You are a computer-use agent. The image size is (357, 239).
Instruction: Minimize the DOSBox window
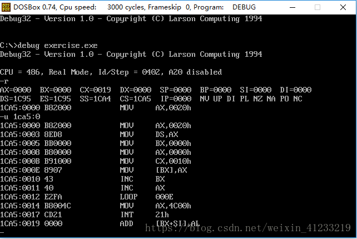click(292, 7)
